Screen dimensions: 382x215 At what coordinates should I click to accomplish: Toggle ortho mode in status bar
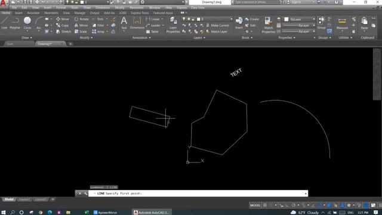tap(288, 205)
